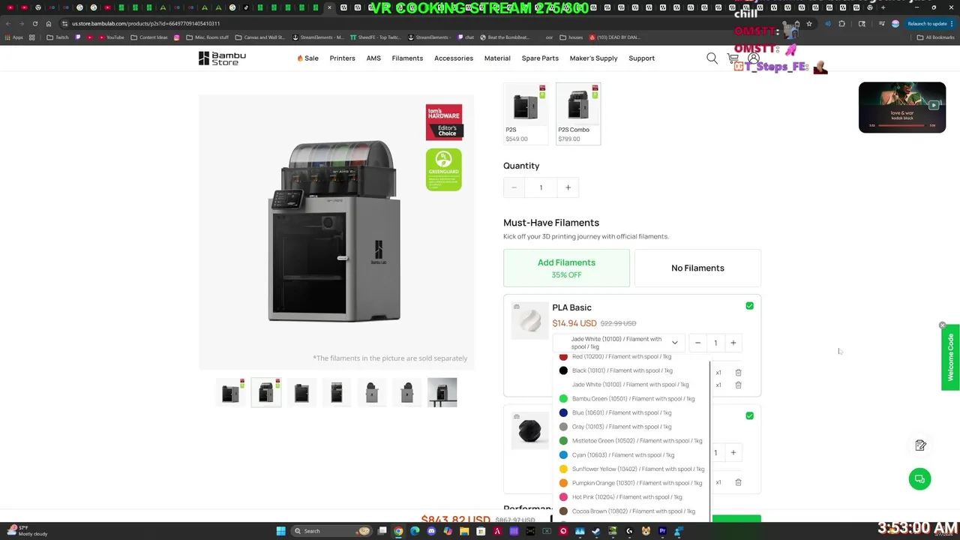The width and height of the screenshot is (960, 540).
Task: Click the Windows taskbar Search box
Action: [330, 531]
